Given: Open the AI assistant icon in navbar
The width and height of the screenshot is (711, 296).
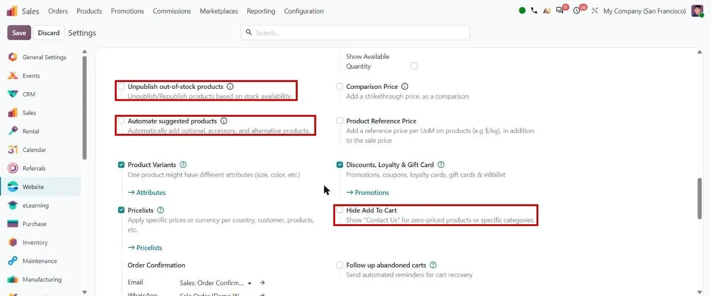Looking at the screenshot, I should pyautogui.click(x=547, y=11).
